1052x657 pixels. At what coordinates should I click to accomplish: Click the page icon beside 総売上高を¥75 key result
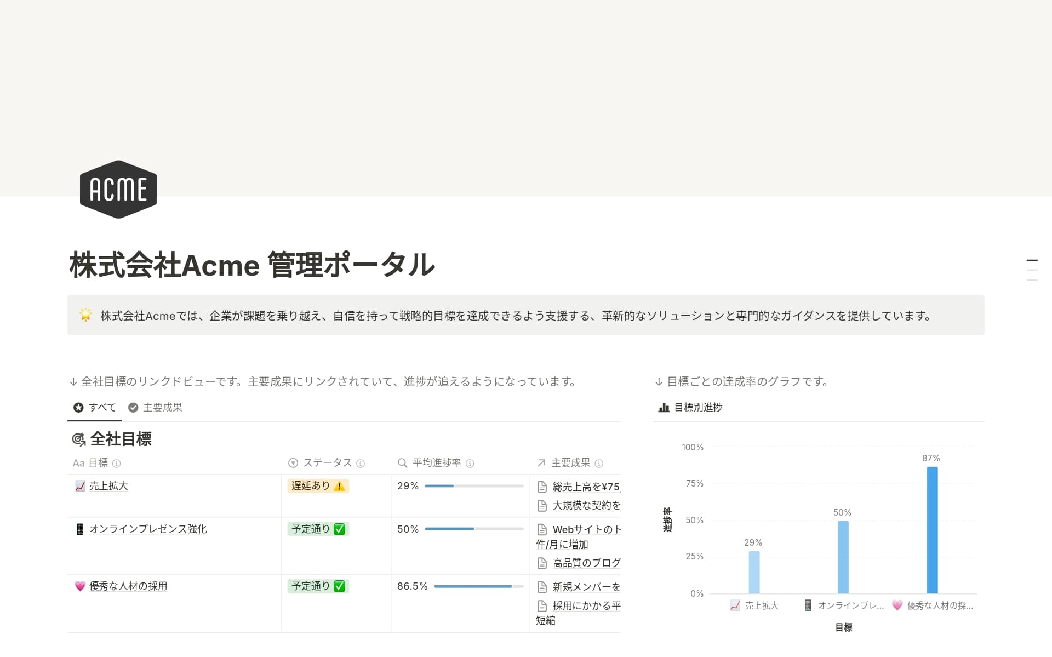coord(542,487)
